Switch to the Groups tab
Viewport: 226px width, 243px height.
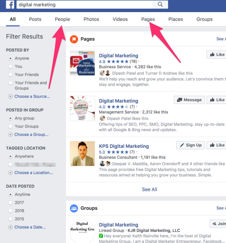click(205, 19)
